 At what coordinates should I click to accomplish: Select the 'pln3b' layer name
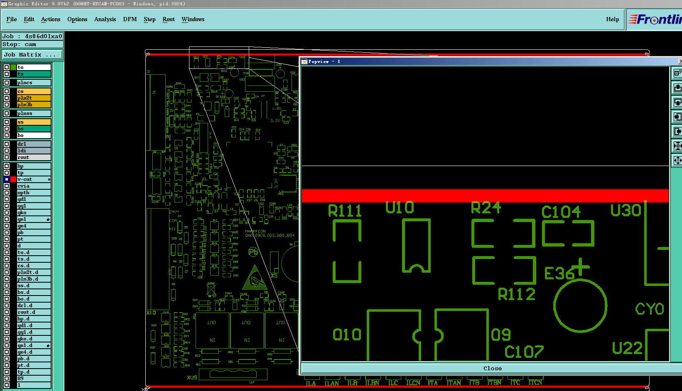click(34, 105)
